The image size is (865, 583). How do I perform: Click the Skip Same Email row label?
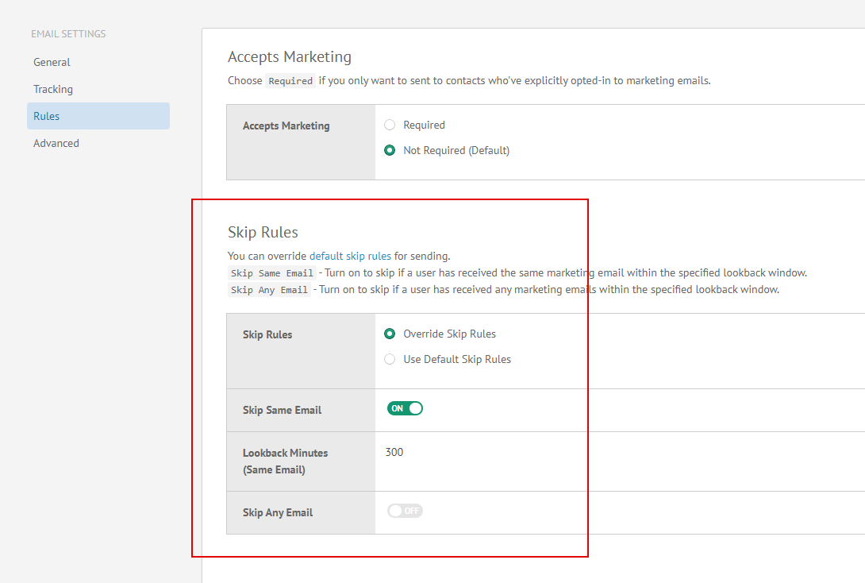click(x=282, y=410)
